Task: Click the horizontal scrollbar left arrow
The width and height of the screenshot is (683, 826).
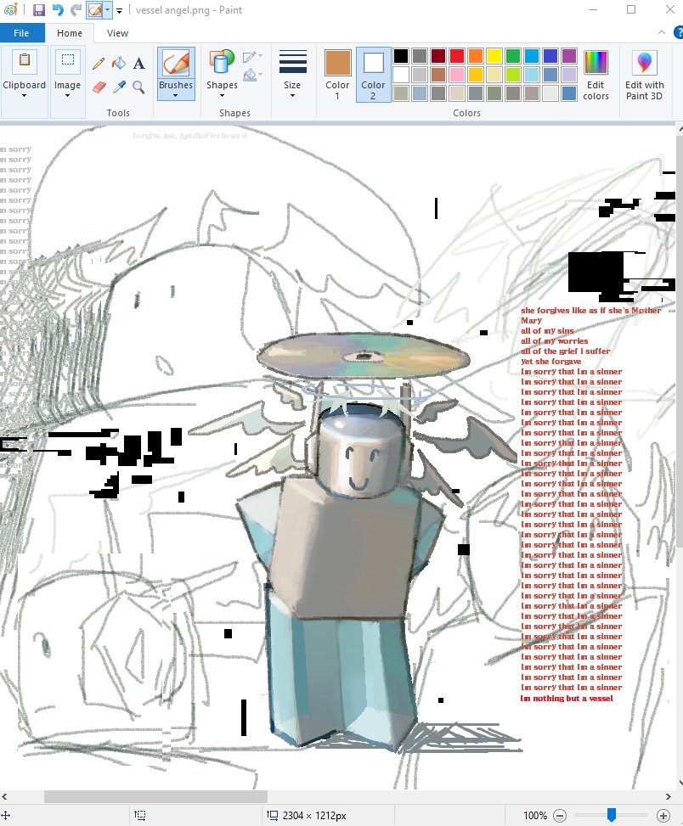Action: [4, 796]
